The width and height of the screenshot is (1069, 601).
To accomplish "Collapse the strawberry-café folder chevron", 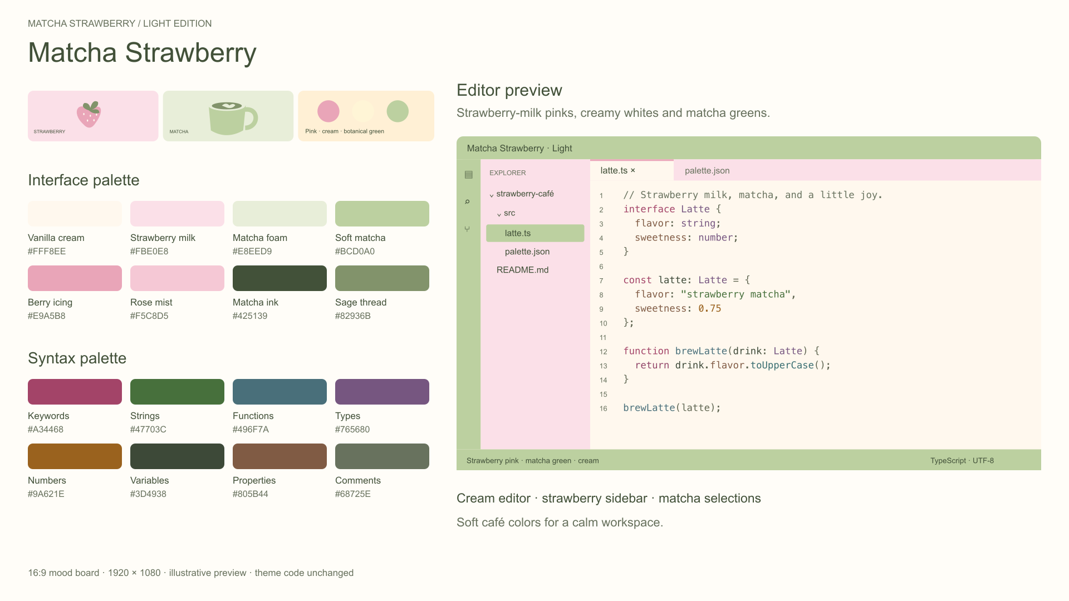I will click(492, 195).
